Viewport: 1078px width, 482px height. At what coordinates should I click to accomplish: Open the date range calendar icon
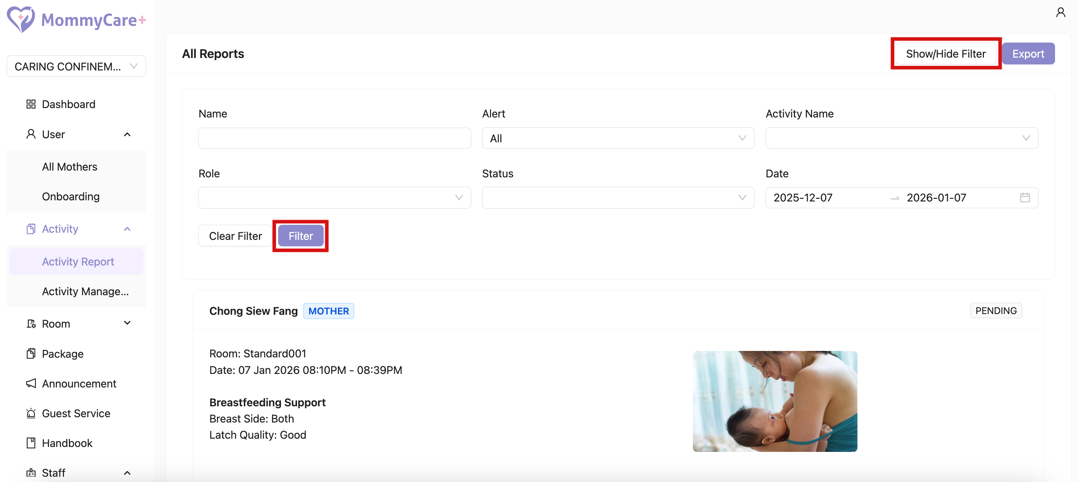tap(1025, 197)
